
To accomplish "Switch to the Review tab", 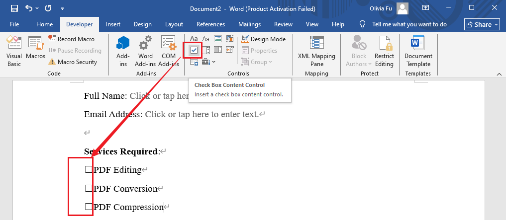I will [x=283, y=24].
